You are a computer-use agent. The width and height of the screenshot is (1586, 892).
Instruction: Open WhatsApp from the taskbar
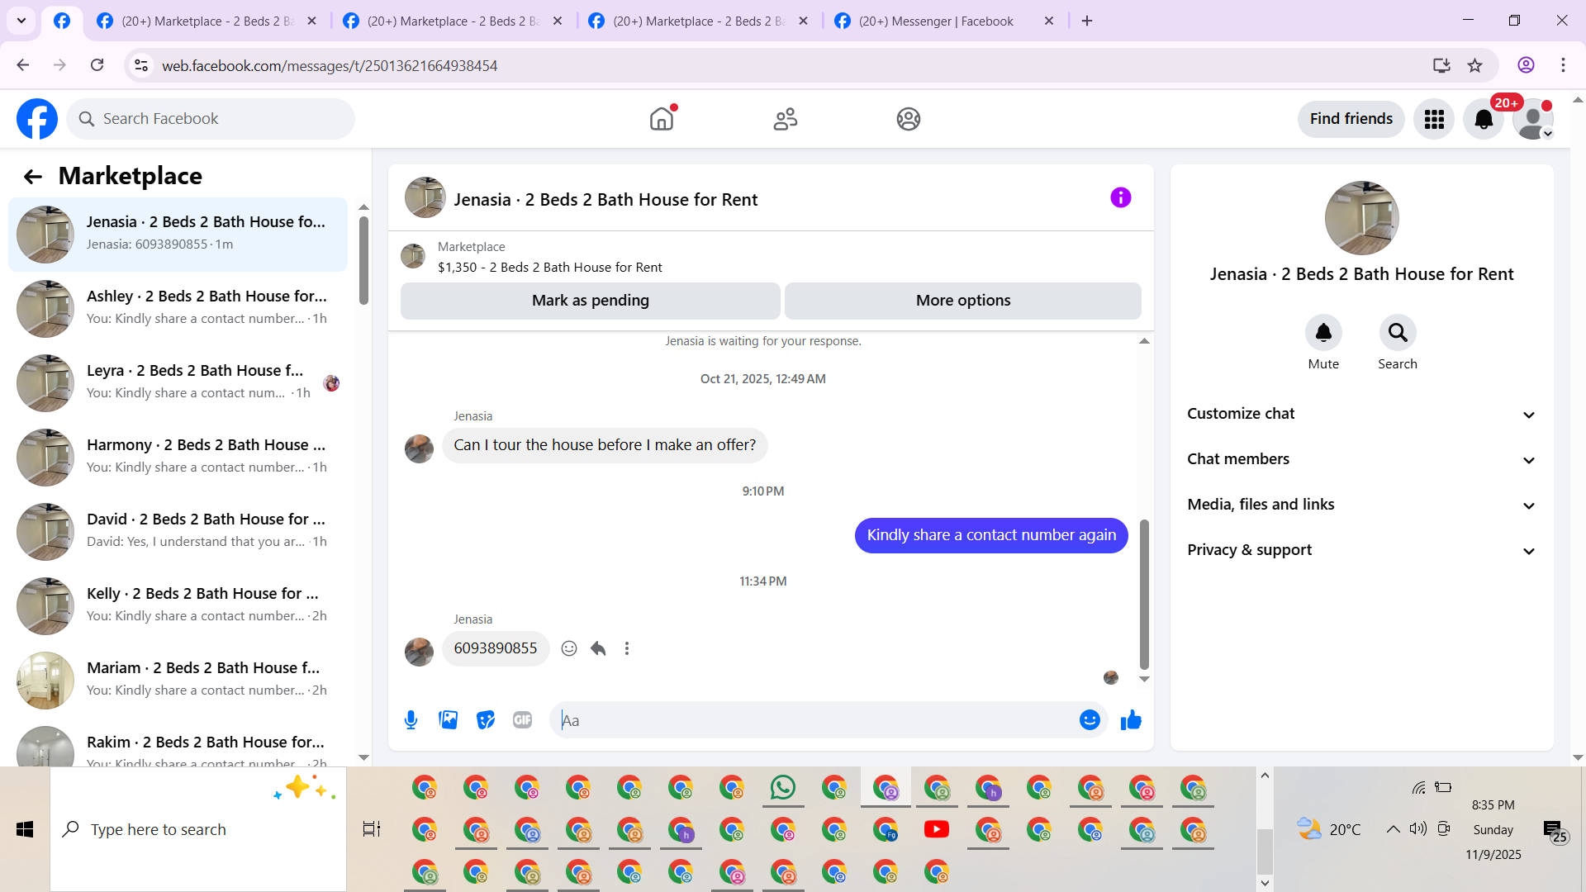click(x=783, y=788)
